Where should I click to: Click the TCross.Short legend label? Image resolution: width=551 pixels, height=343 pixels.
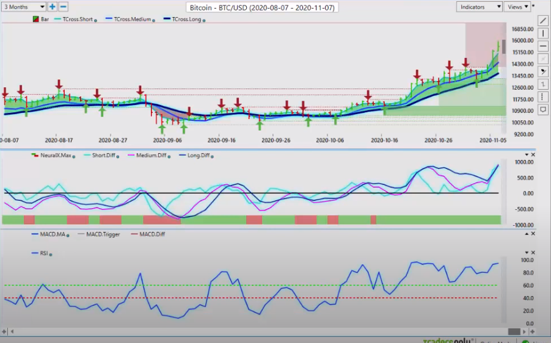tap(78, 19)
